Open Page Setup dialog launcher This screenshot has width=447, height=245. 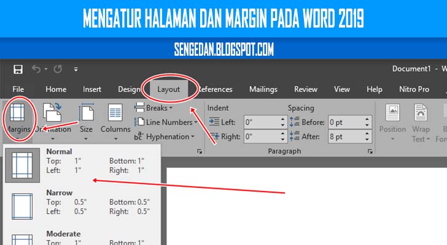200,151
